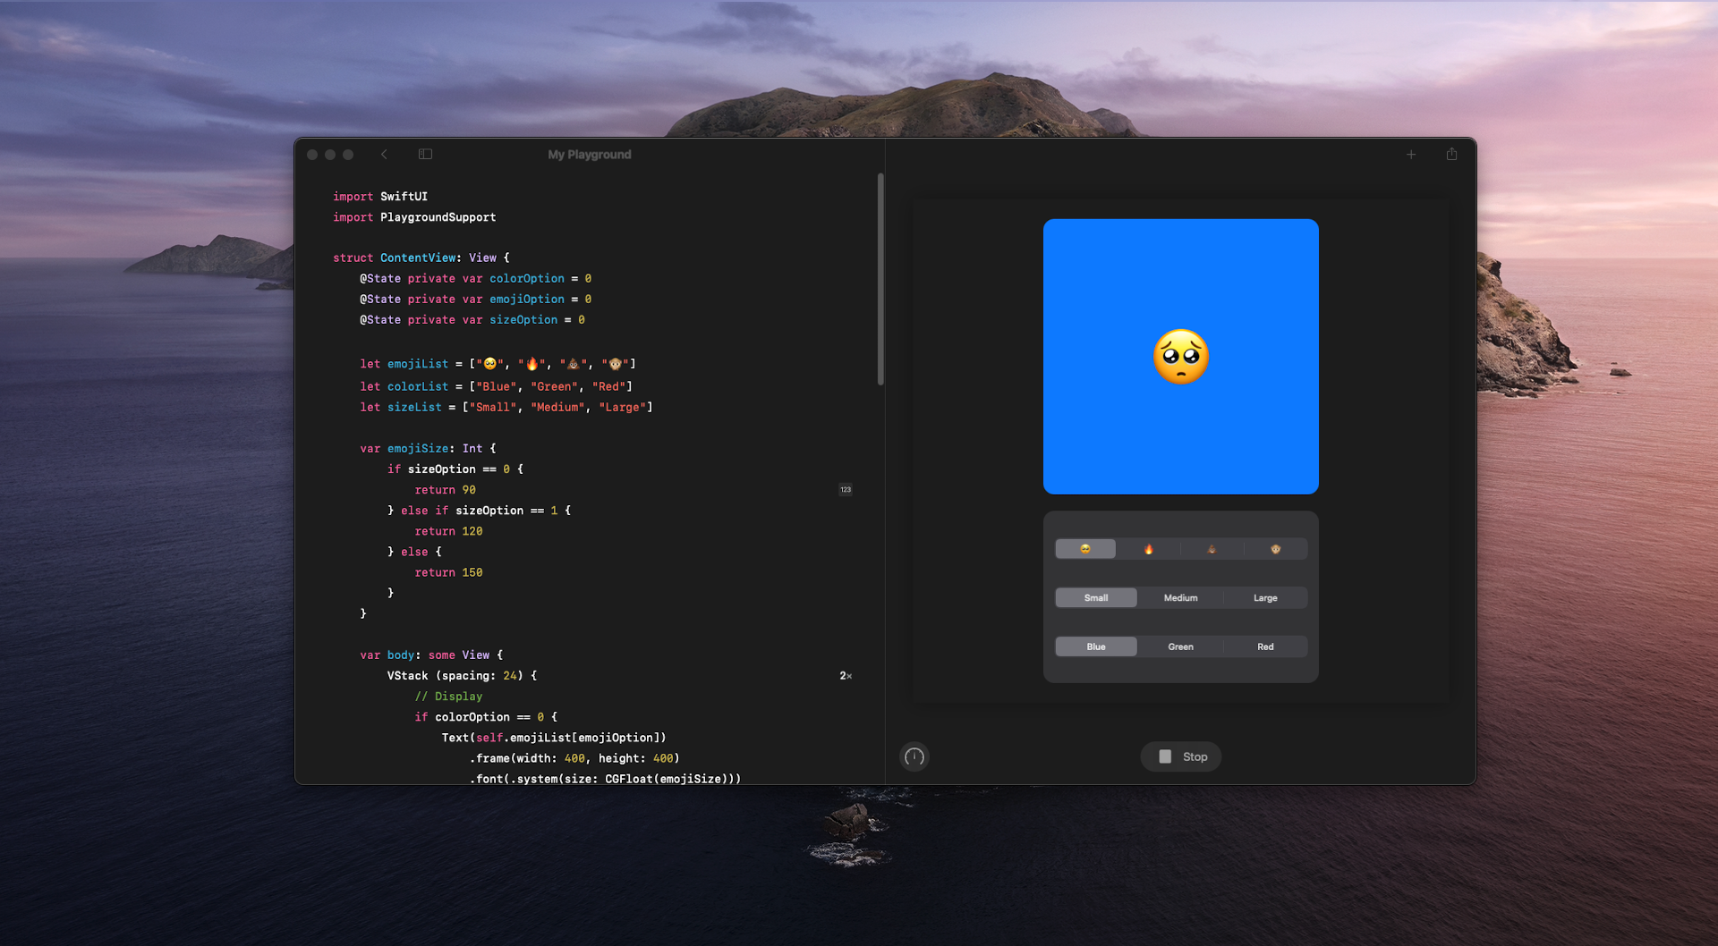Open the execution speed dial control
Image resolution: width=1718 pixels, height=946 pixels.
(914, 756)
